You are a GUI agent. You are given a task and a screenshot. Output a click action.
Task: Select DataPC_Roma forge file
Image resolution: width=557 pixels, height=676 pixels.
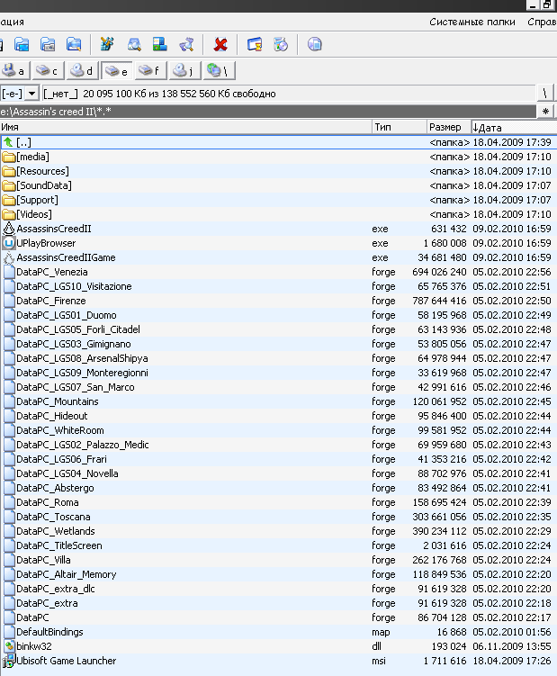pyautogui.click(x=279, y=502)
